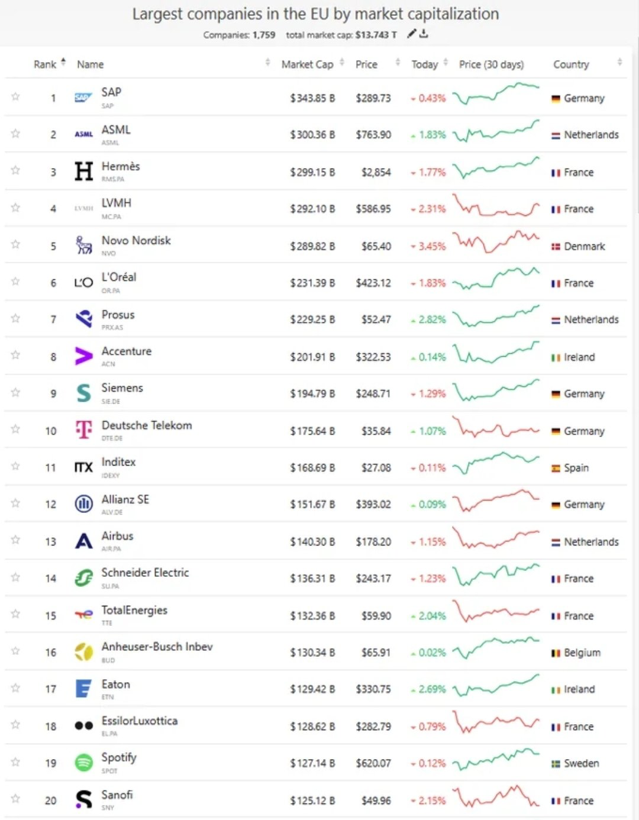The width and height of the screenshot is (639, 820).
Task: Click the Schneider Electric green logo
Action: 83,577
